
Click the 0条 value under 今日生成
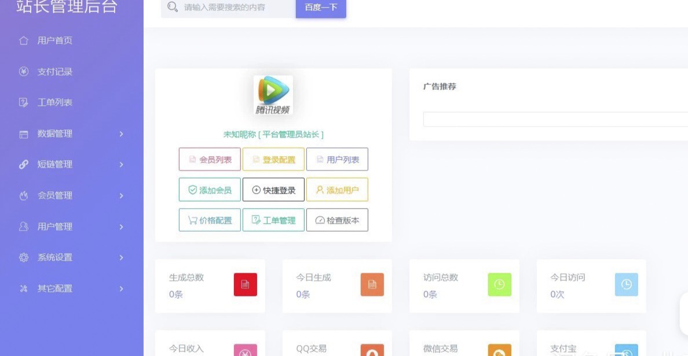click(x=303, y=295)
